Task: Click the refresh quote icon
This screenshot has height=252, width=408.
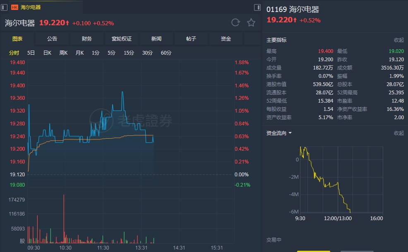Action: pyautogui.click(x=235, y=23)
